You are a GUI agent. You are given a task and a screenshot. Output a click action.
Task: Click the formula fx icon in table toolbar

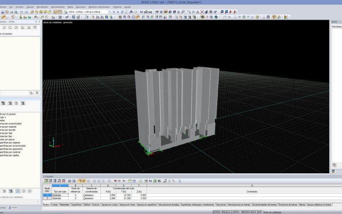tap(169, 181)
